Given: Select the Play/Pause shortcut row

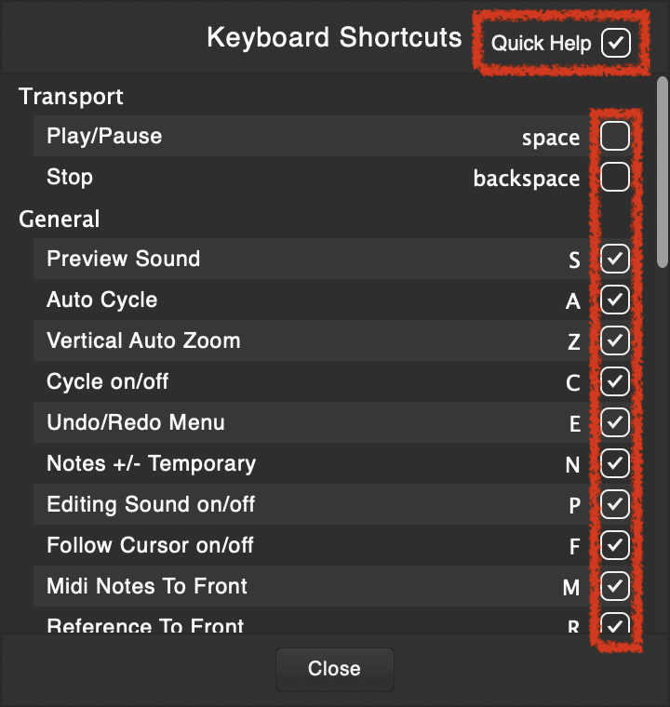Looking at the screenshot, I should pos(279,136).
